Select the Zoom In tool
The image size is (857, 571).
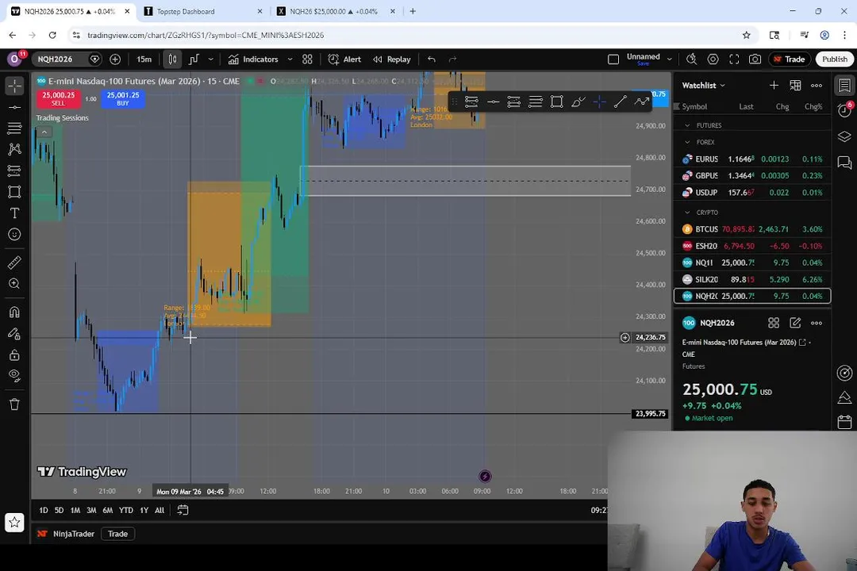point(15,284)
